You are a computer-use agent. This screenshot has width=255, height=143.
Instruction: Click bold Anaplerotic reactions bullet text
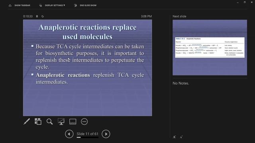[x=63, y=75]
